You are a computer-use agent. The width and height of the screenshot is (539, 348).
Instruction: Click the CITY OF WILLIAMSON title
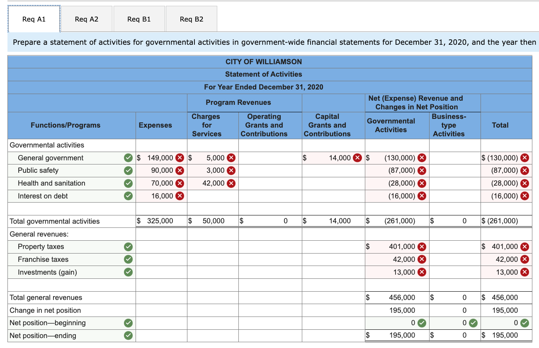point(264,62)
